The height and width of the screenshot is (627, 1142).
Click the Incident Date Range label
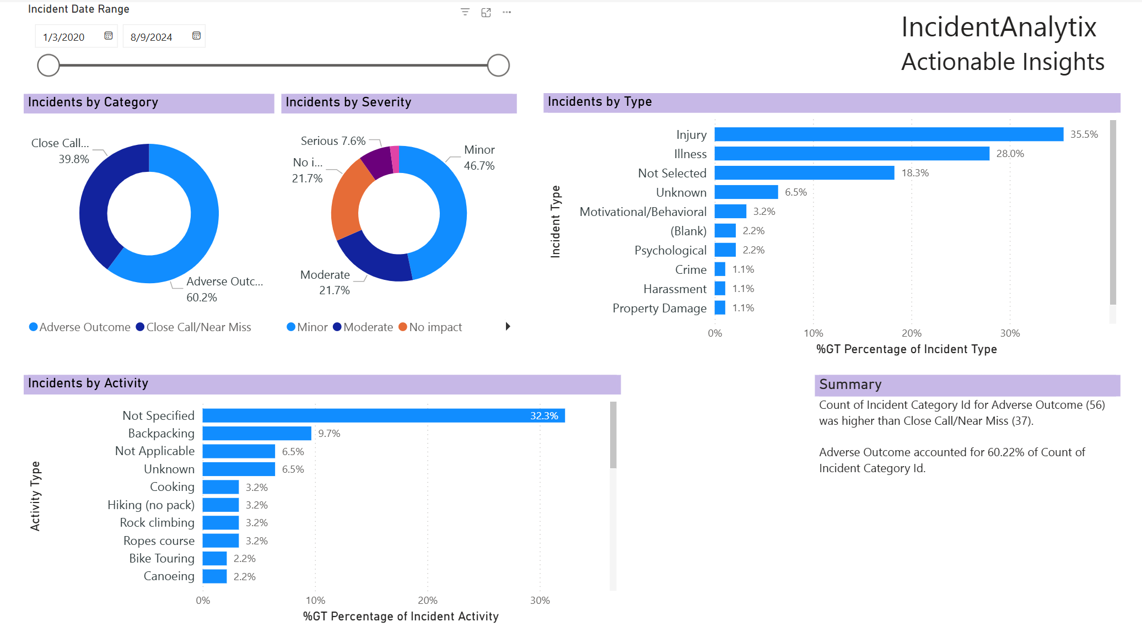(79, 9)
